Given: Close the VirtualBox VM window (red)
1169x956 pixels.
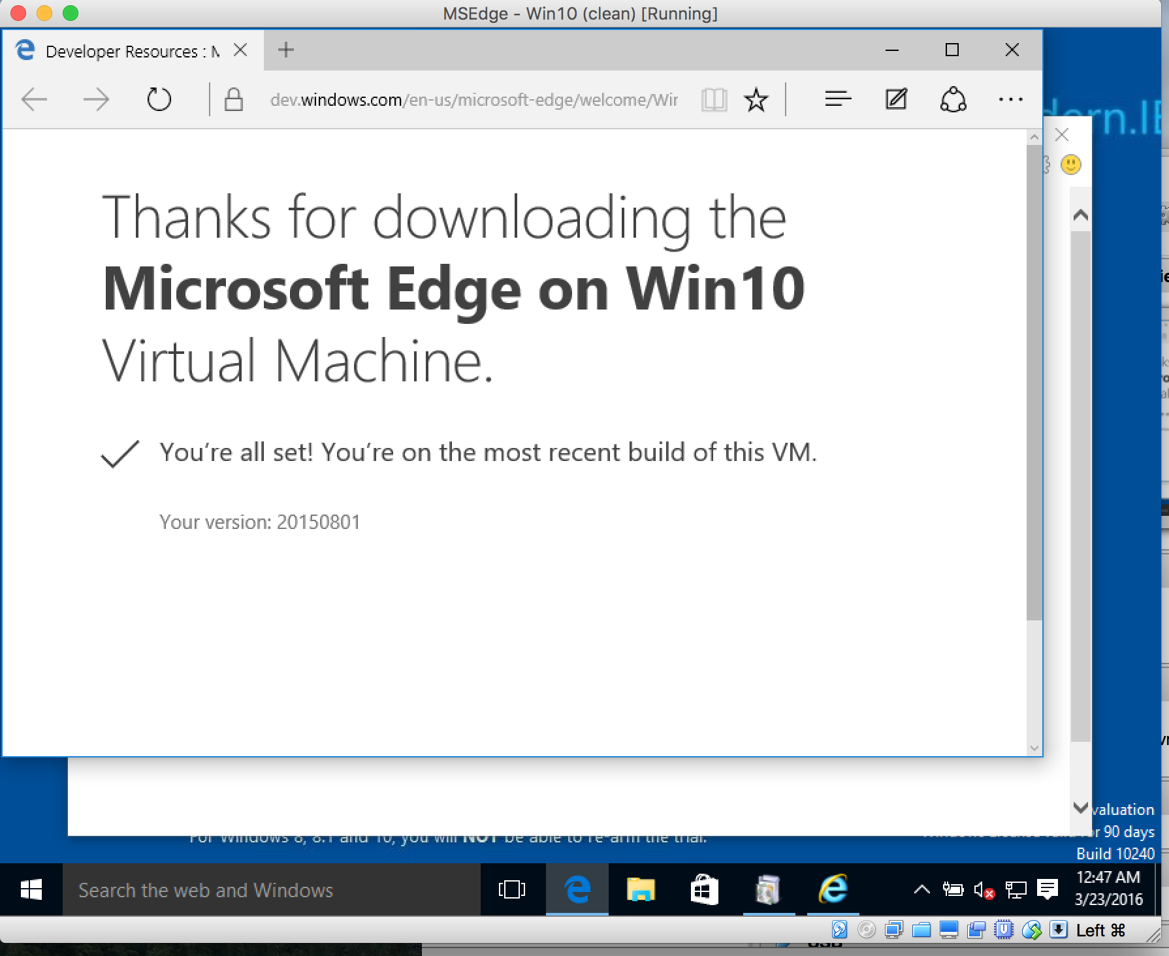Looking at the screenshot, I should pyautogui.click(x=18, y=13).
